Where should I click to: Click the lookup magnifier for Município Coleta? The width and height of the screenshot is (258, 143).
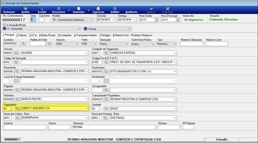[x=17, y=118]
